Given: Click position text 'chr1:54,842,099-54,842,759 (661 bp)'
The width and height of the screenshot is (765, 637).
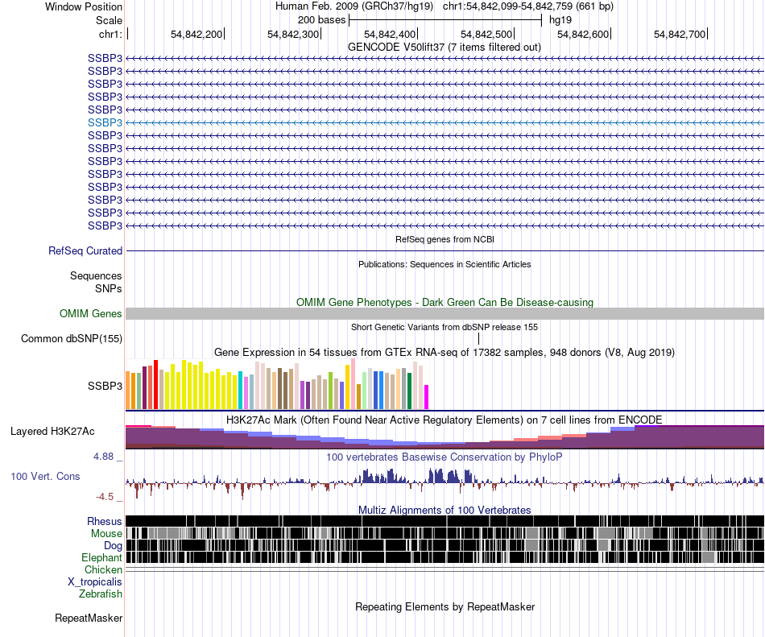Looking at the screenshot, I should pyautogui.click(x=528, y=6).
